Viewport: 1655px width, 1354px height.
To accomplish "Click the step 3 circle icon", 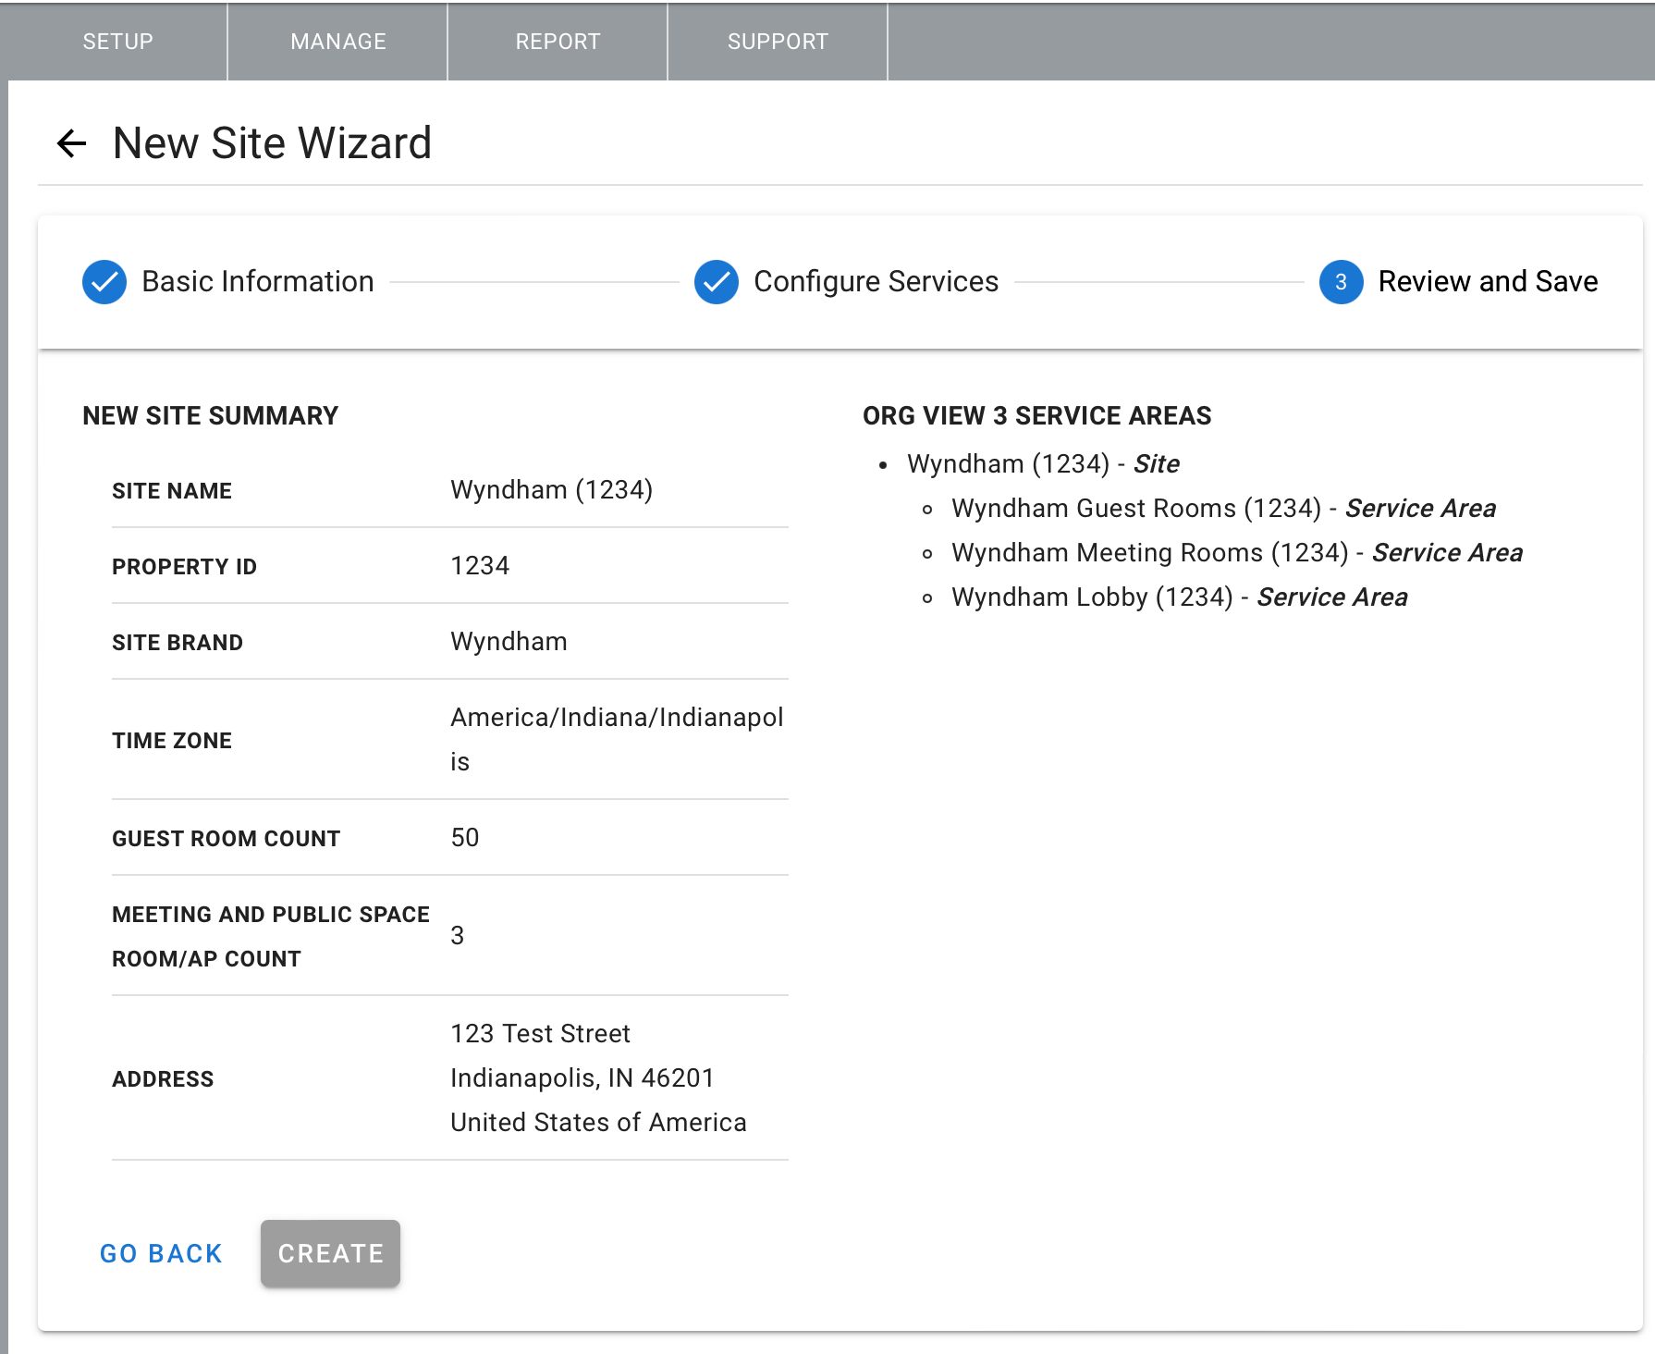I will 1341,282.
